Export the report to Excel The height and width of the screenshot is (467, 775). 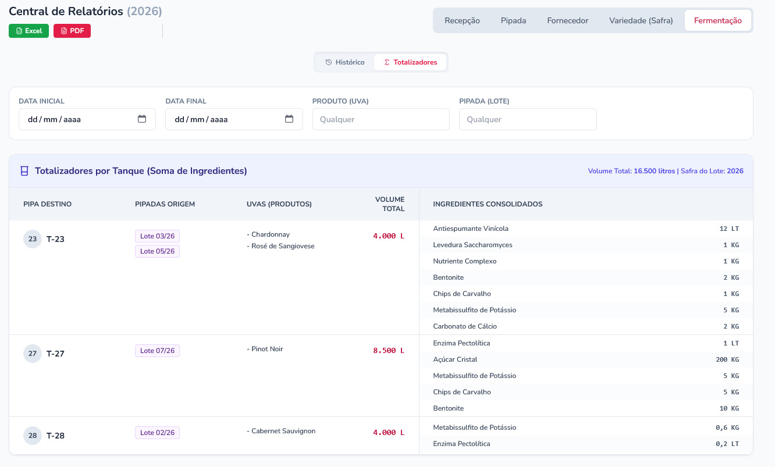29,31
